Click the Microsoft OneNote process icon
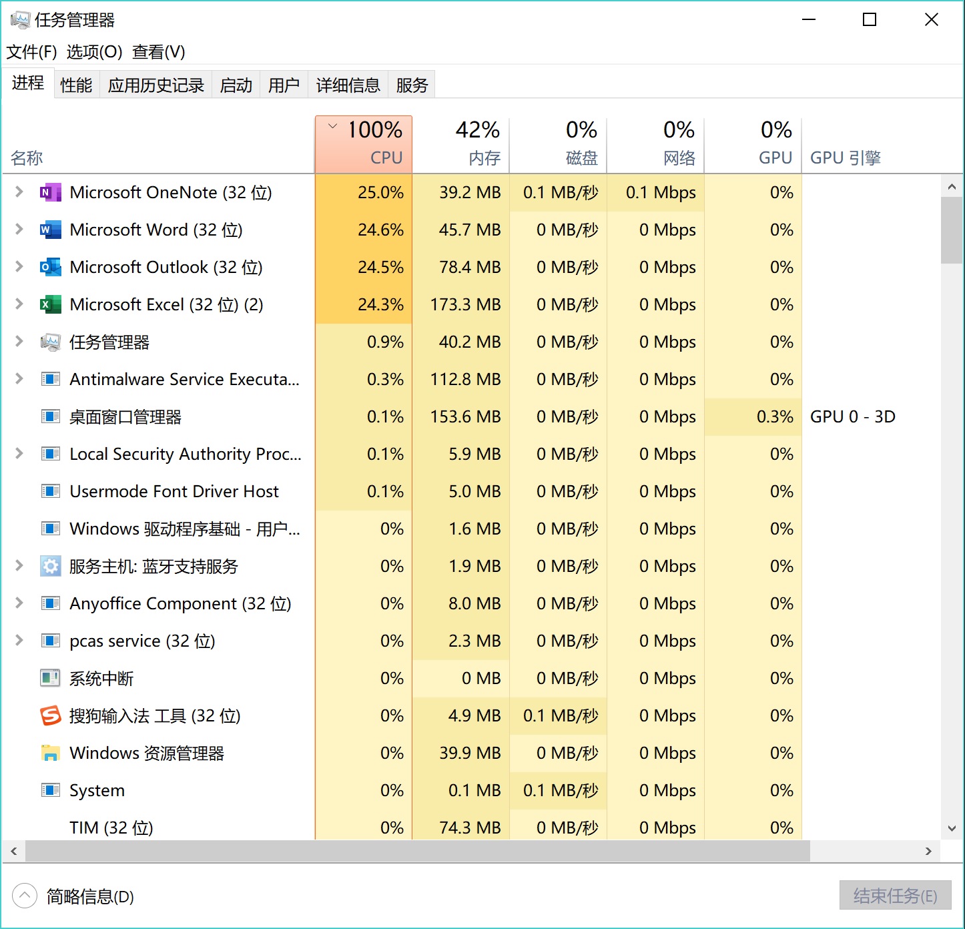The width and height of the screenshot is (965, 929). click(49, 192)
